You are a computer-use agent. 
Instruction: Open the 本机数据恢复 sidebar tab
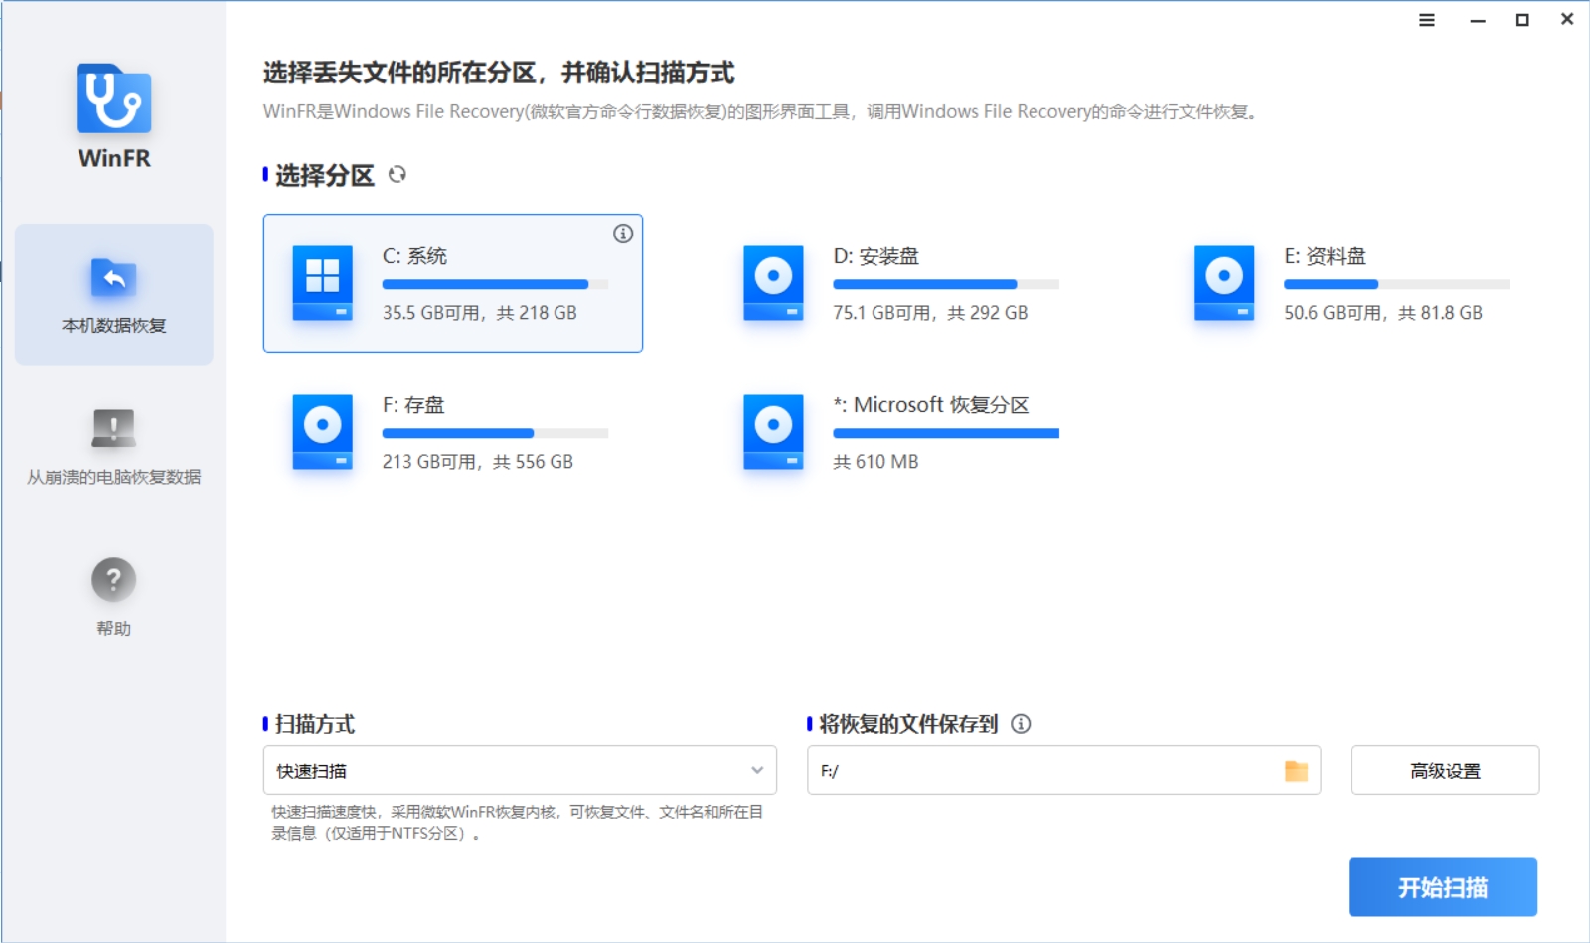(x=114, y=294)
